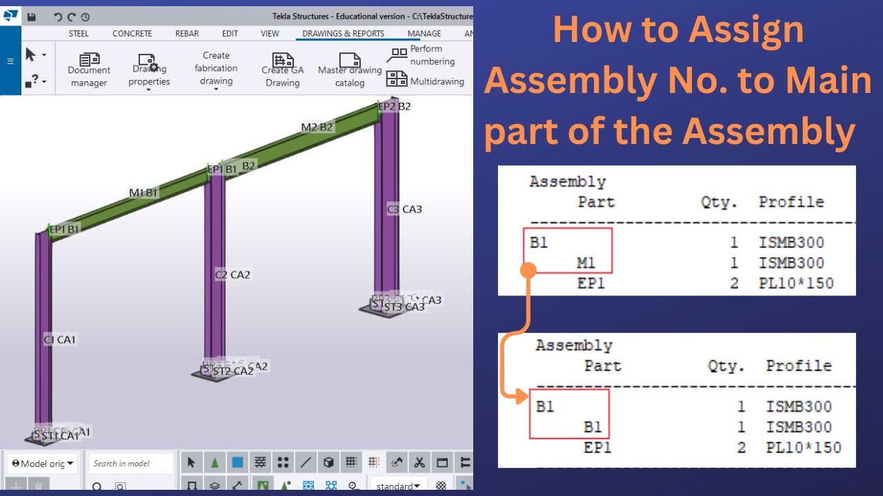Click the question-mark help tool icon
This screenshot has height=496, width=883.
32,81
